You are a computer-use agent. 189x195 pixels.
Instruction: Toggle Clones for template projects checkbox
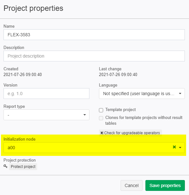[x=101, y=118]
